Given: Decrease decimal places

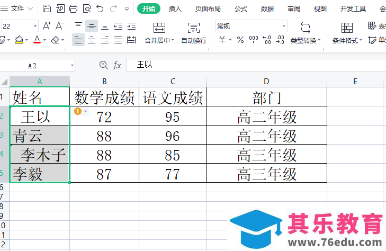Looking at the screenshot, I should pos(280,40).
